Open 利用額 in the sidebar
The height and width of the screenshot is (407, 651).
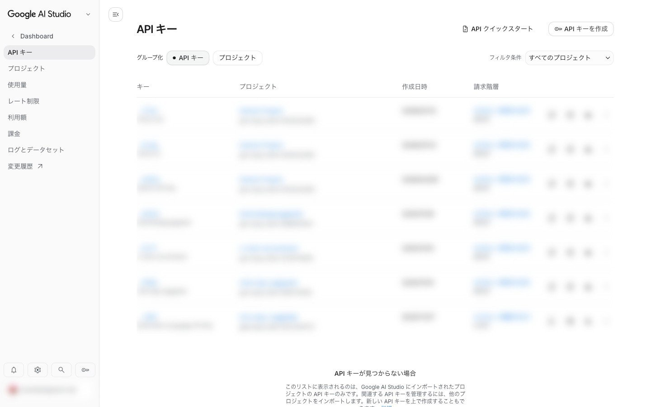[x=49, y=118]
